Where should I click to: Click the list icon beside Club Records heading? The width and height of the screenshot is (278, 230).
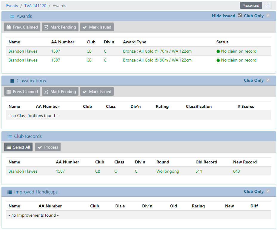pos(10,137)
